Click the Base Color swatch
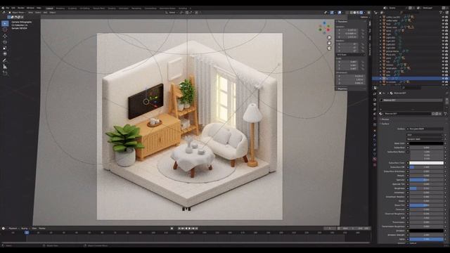450x253 pixels. point(427,143)
